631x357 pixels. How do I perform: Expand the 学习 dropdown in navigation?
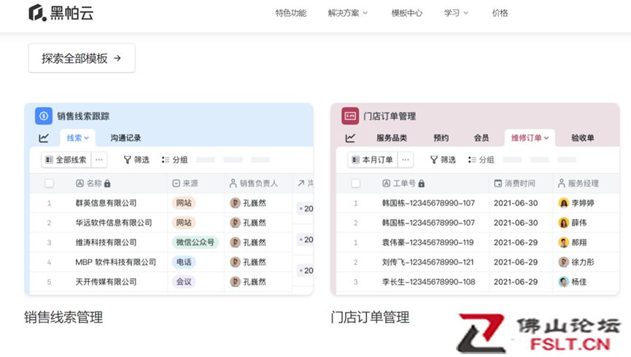click(456, 13)
